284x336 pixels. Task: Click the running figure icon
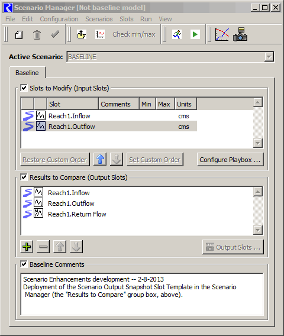177,34
